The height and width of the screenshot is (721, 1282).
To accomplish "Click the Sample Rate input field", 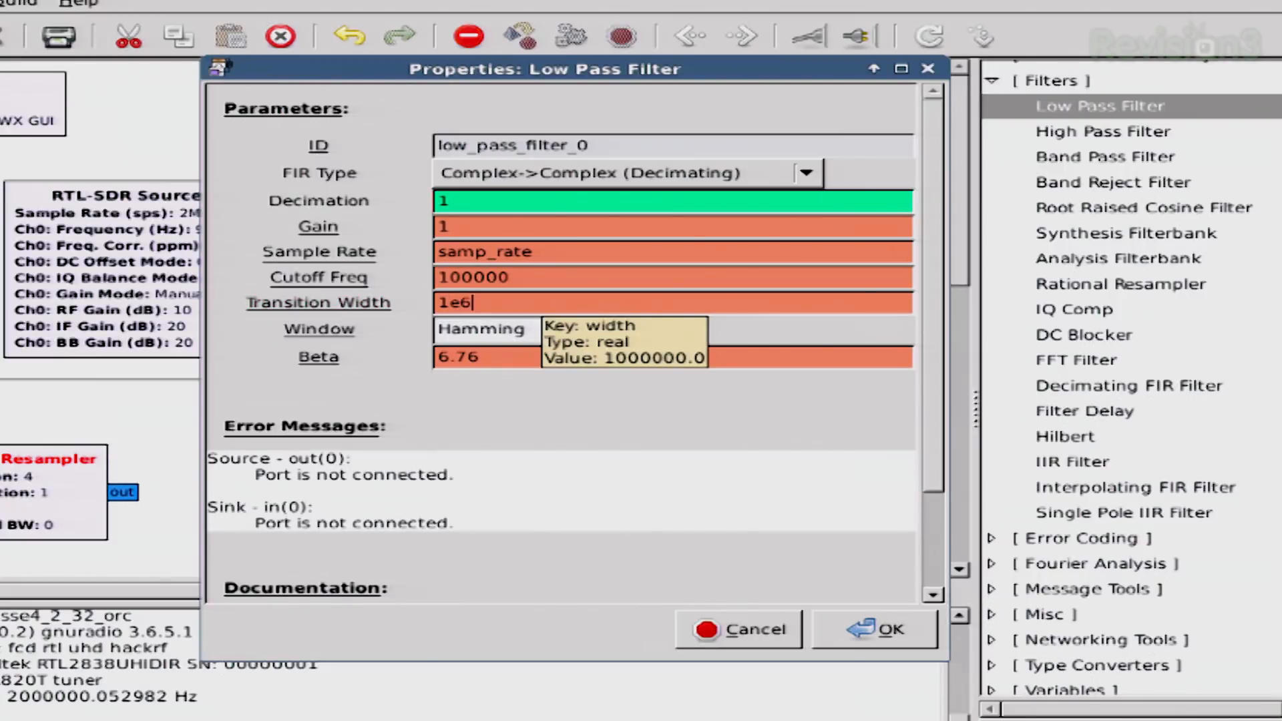I will click(673, 252).
